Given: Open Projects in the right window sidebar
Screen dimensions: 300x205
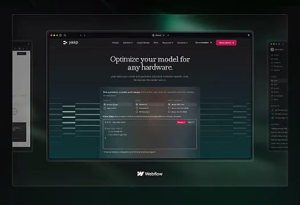Looking at the screenshot, I should [x=275, y=63].
